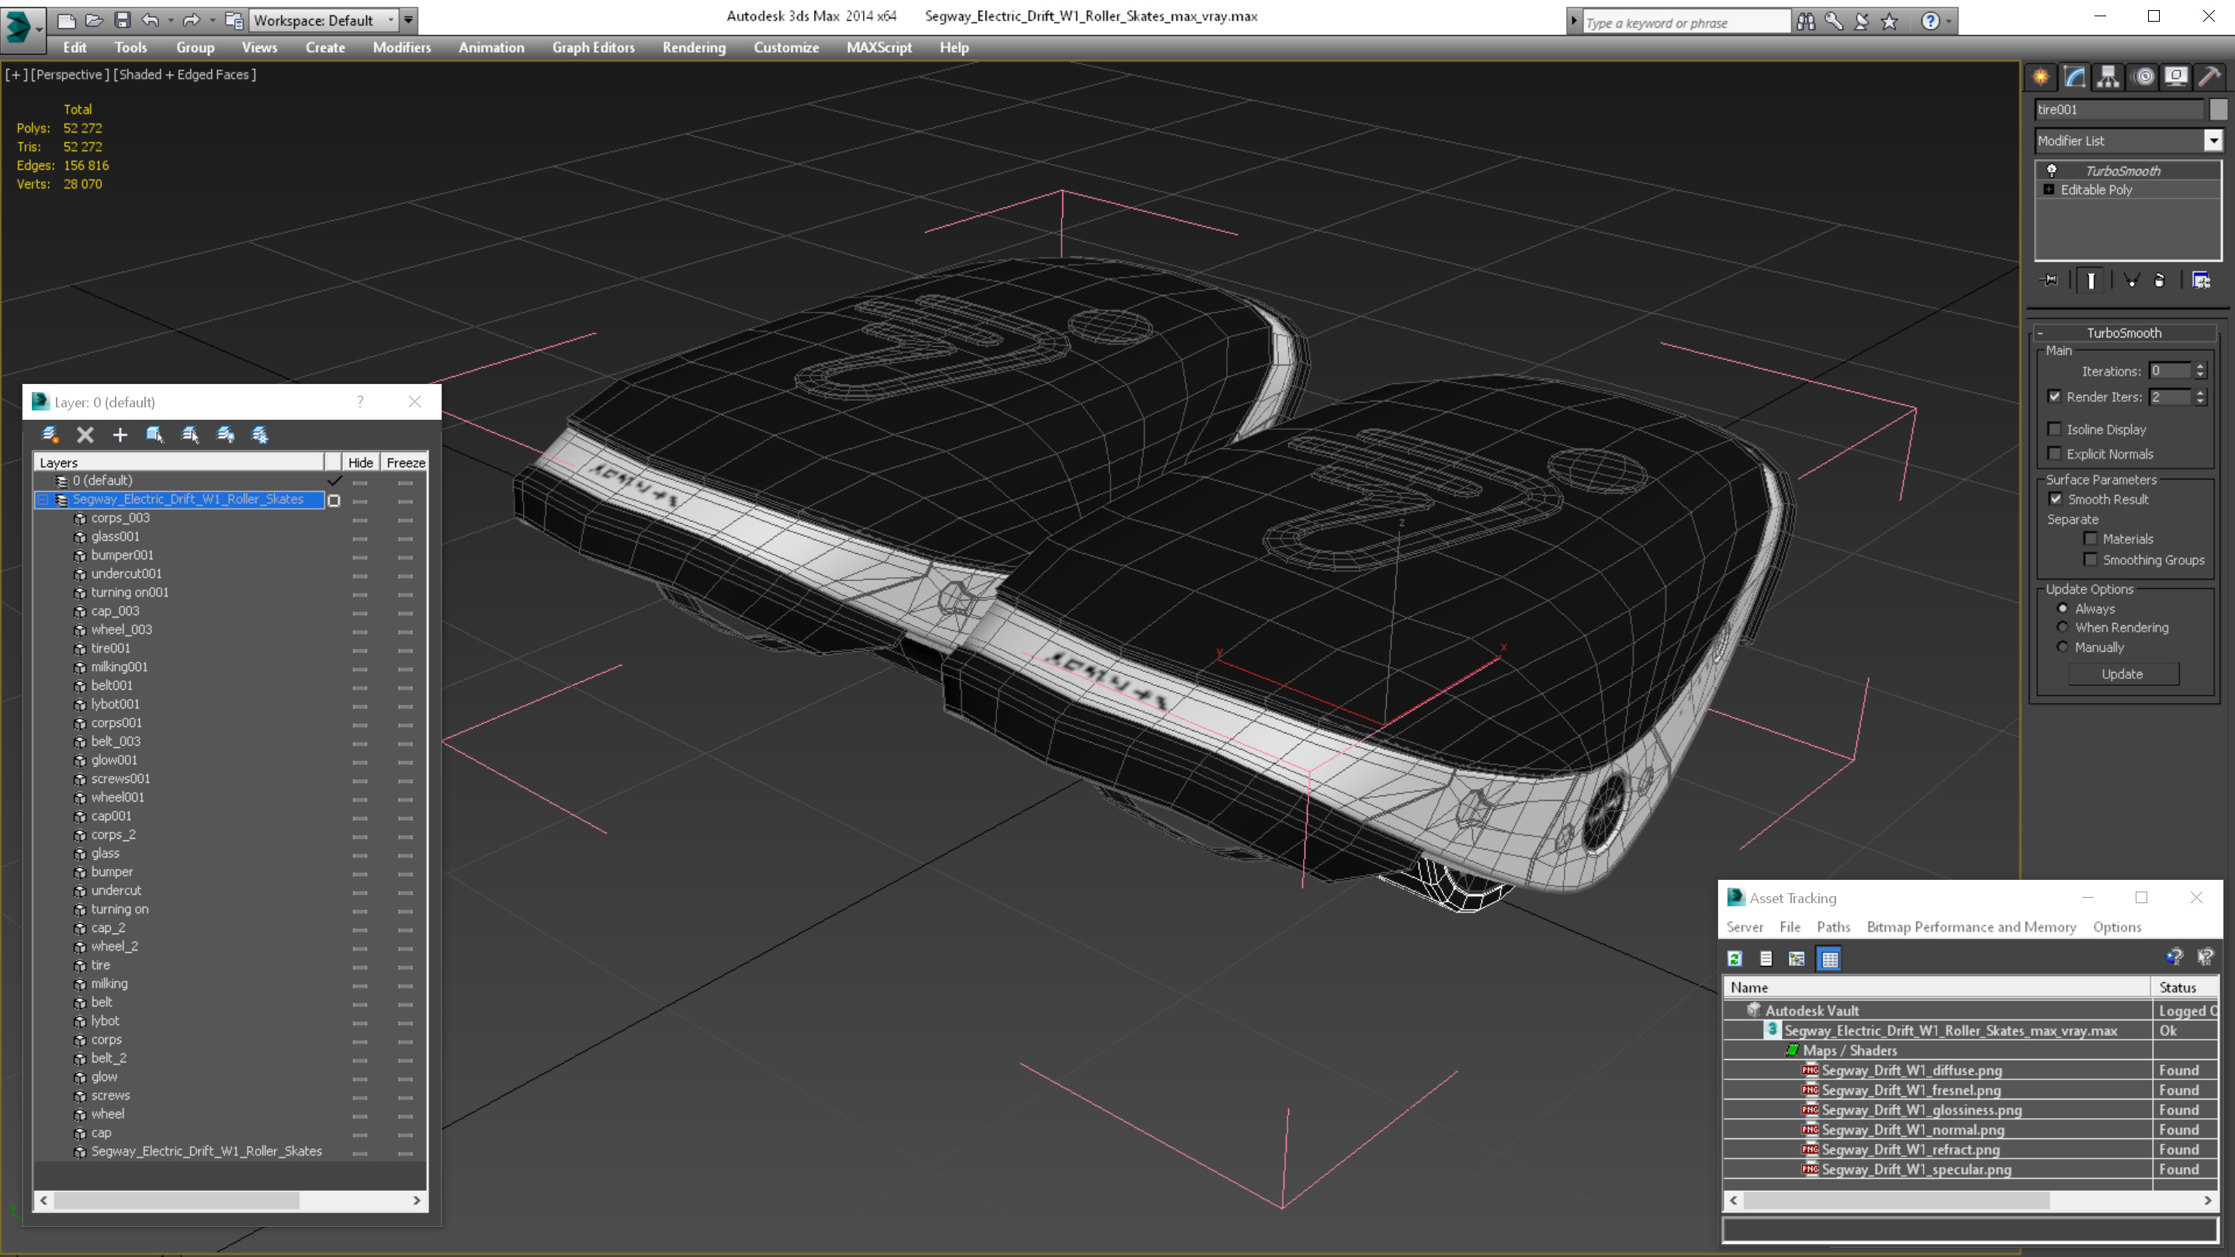Image resolution: width=2235 pixels, height=1257 pixels.
Task: Click Highlight Selected Objects' Layers icon
Action: (x=190, y=435)
